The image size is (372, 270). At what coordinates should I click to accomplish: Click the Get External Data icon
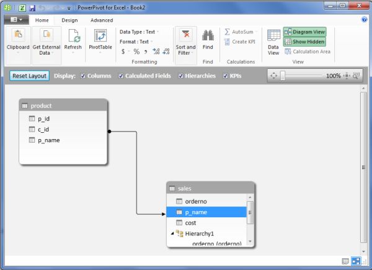(x=46, y=35)
